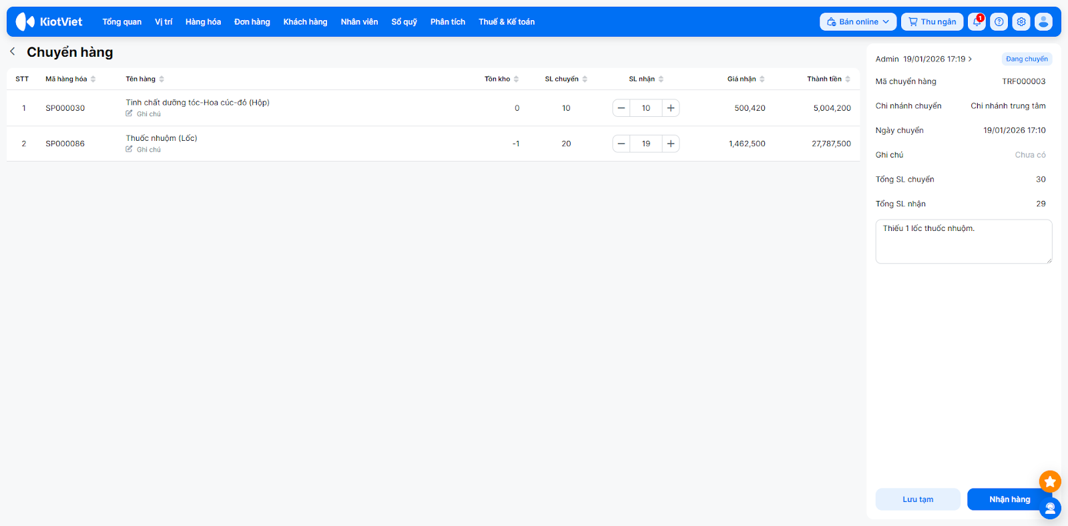Click the note textarea 'Thiếu 1 lốc thuốc nhuộm.'
Image resolution: width=1068 pixels, height=526 pixels.
coord(964,242)
